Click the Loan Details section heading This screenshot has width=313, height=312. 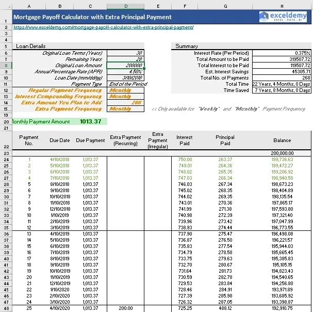tap(31, 46)
